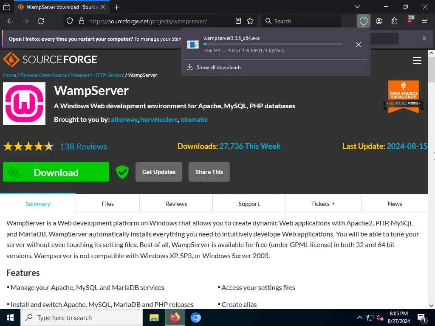Open Windows Start button
The image size is (435, 326).
(x=10, y=318)
